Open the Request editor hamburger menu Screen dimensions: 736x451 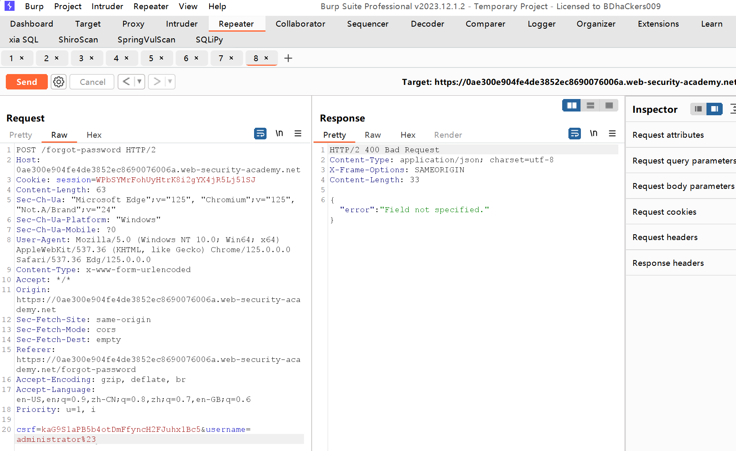(x=298, y=133)
